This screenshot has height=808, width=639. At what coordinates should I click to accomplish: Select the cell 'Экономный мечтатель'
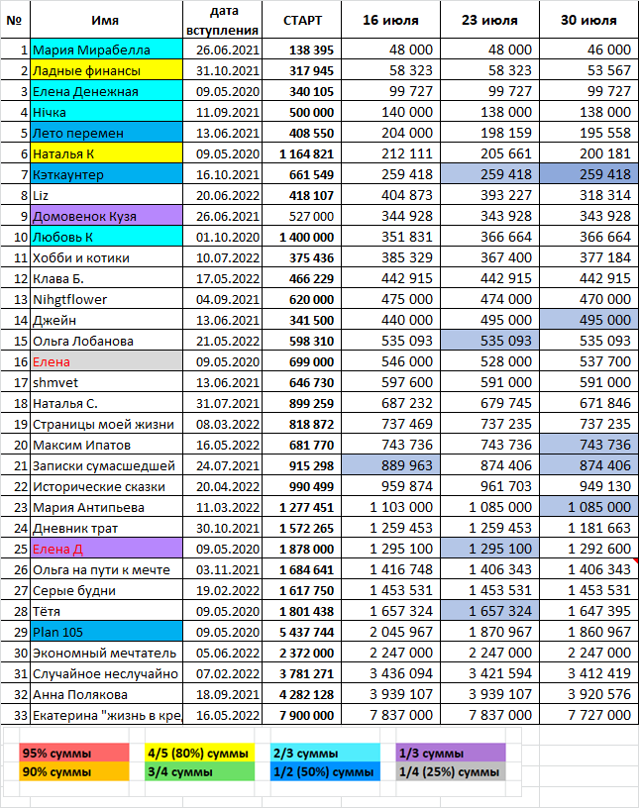tap(106, 653)
